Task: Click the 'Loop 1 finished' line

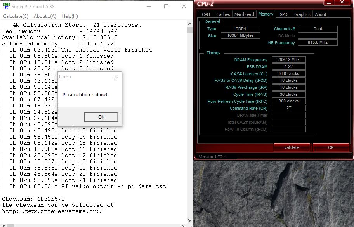Action: 61,56
